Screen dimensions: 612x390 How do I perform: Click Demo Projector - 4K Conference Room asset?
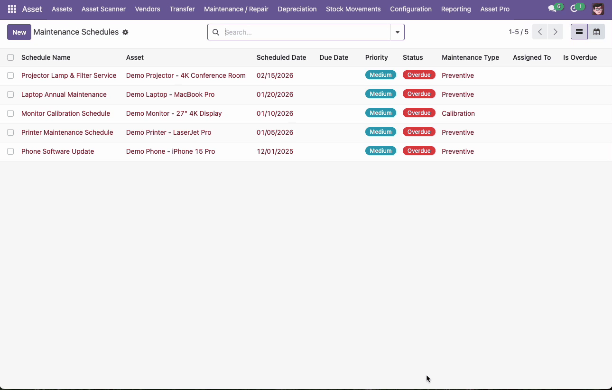(186, 75)
